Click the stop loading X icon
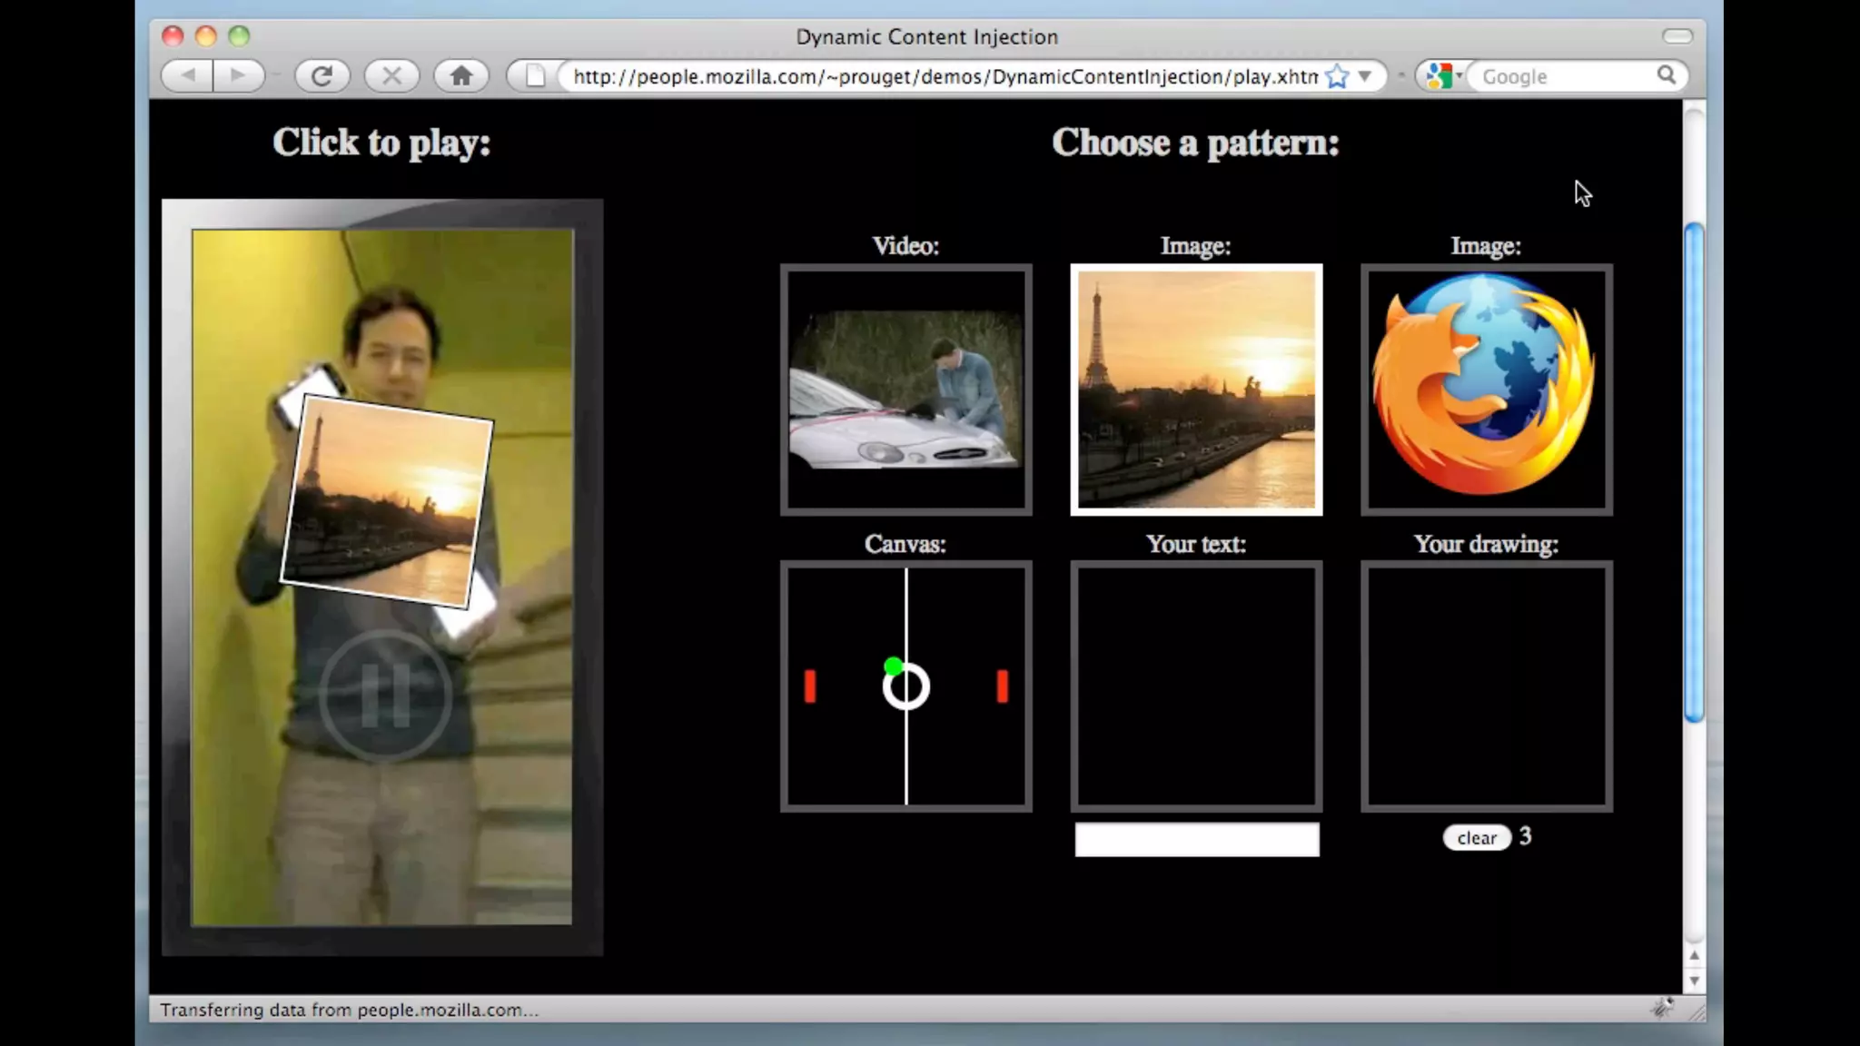Screen dimensions: 1860x1046 (391, 75)
